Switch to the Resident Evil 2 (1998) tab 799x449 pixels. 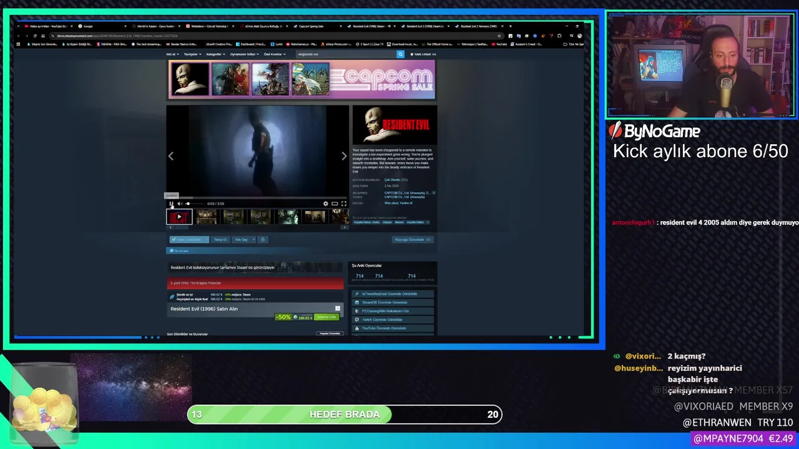[424, 26]
